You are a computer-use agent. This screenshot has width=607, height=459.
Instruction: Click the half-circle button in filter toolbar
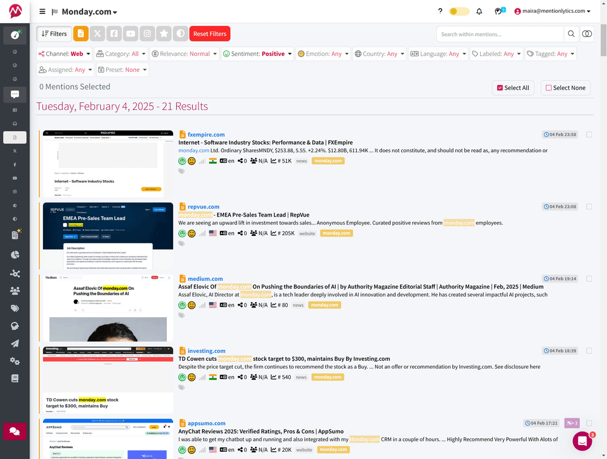180,33
